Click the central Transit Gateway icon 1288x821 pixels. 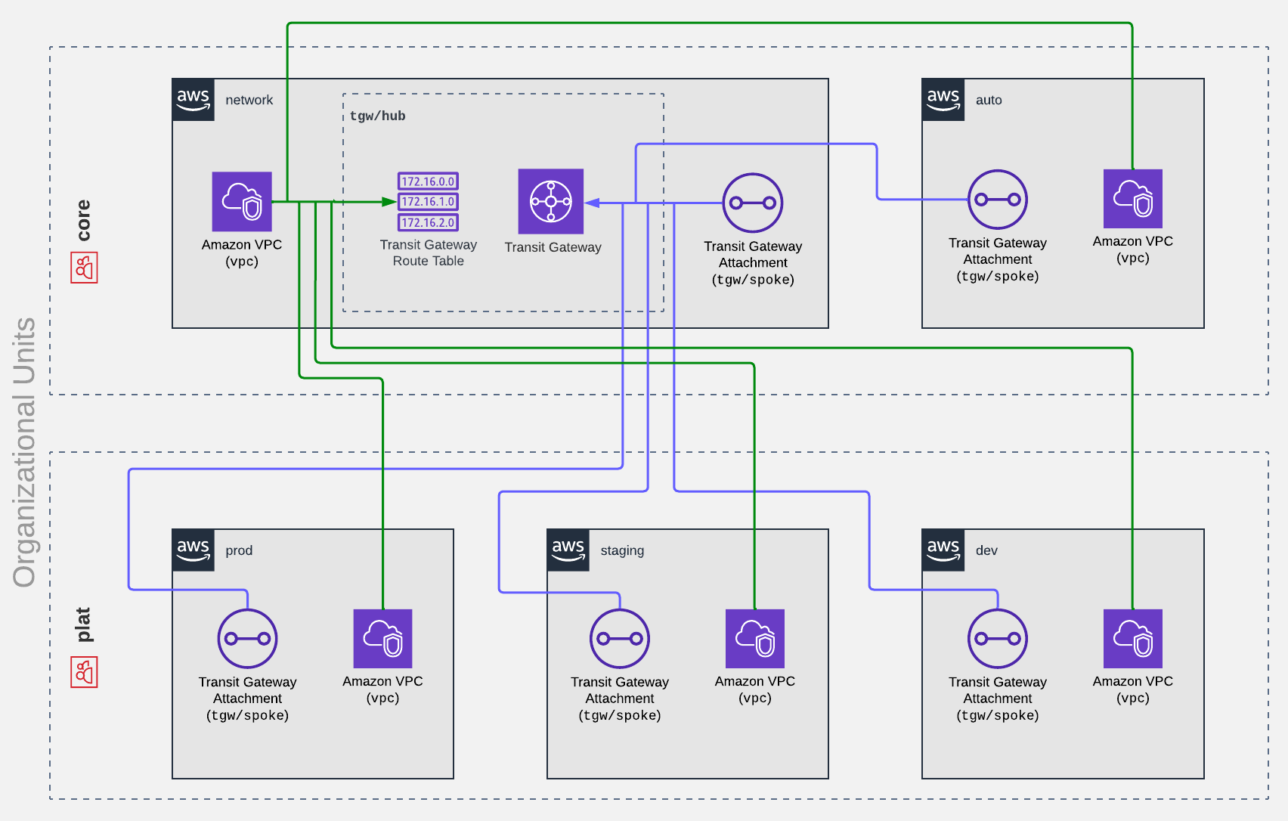pos(550,202)
